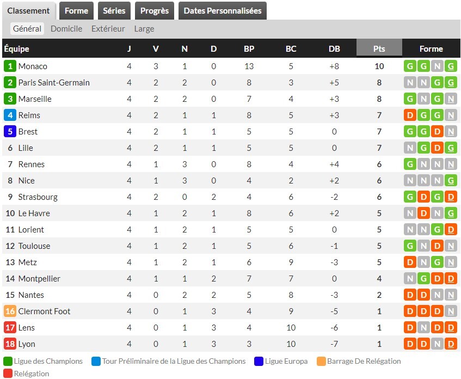Switch to the Forme tab
Screen dimensions: 461x379
click(x=76, y=11)
